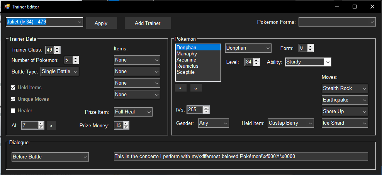Increase the Pokemon Level stepper
This screenshot has width=382, height=175.
coord(256,60)
